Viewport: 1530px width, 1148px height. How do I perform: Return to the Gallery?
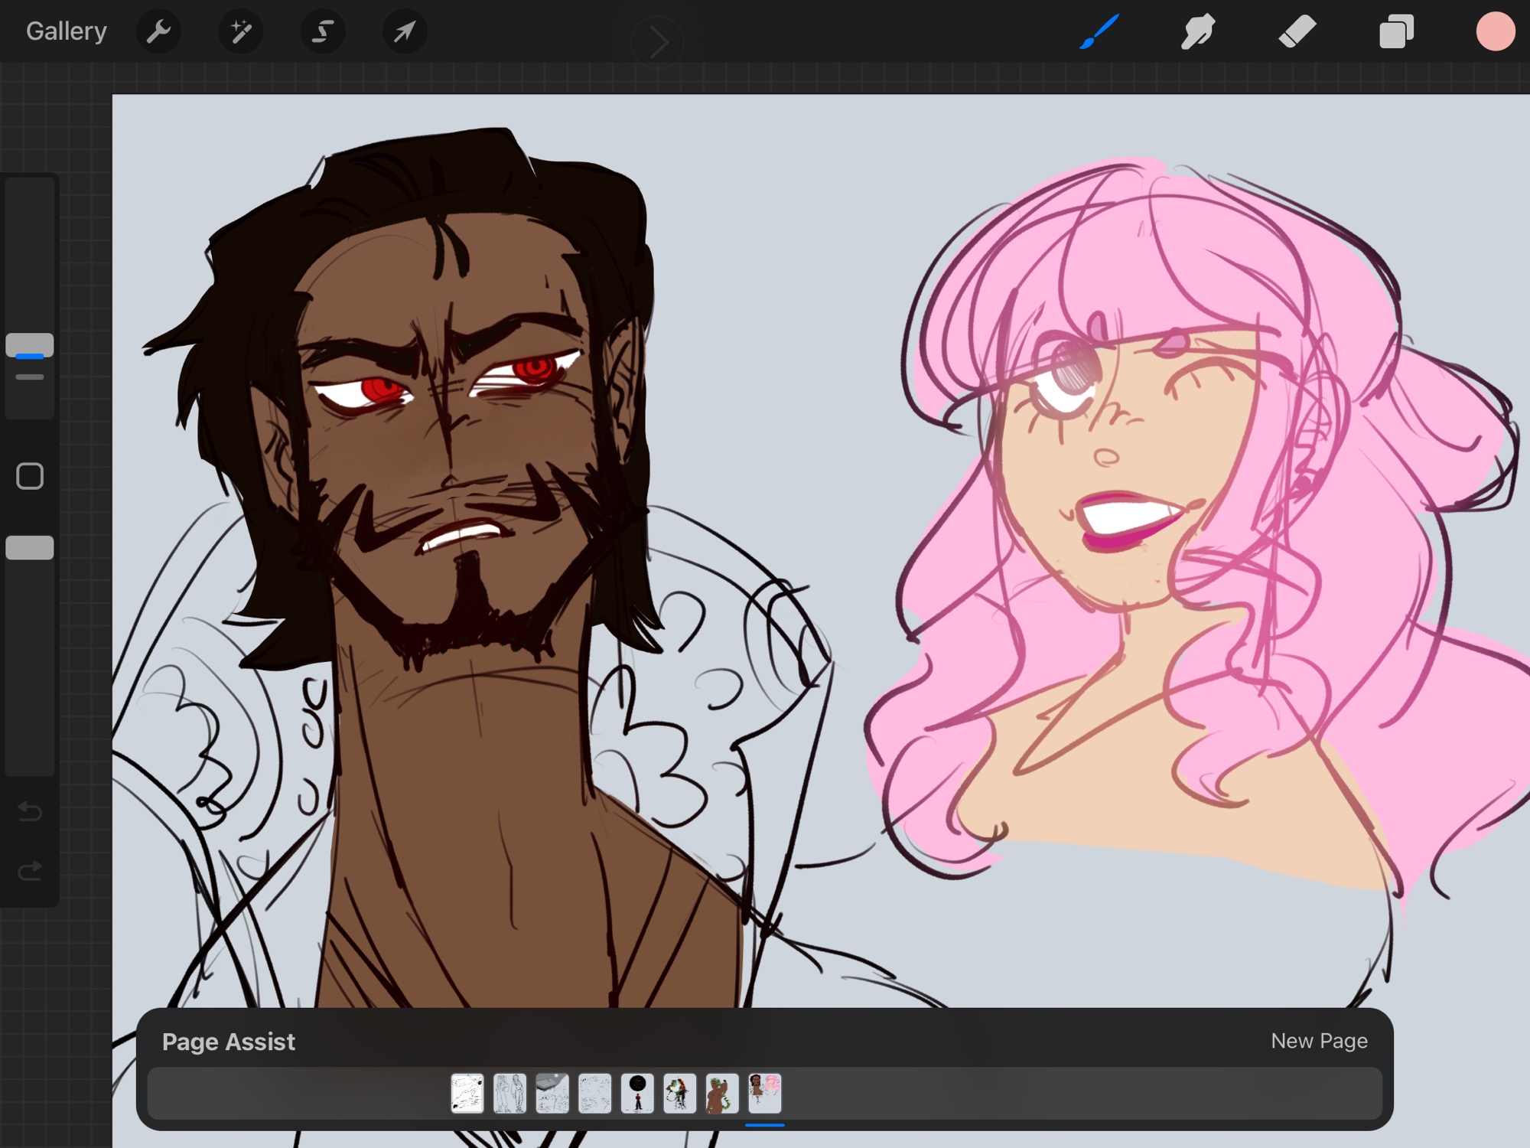[67, 31]
